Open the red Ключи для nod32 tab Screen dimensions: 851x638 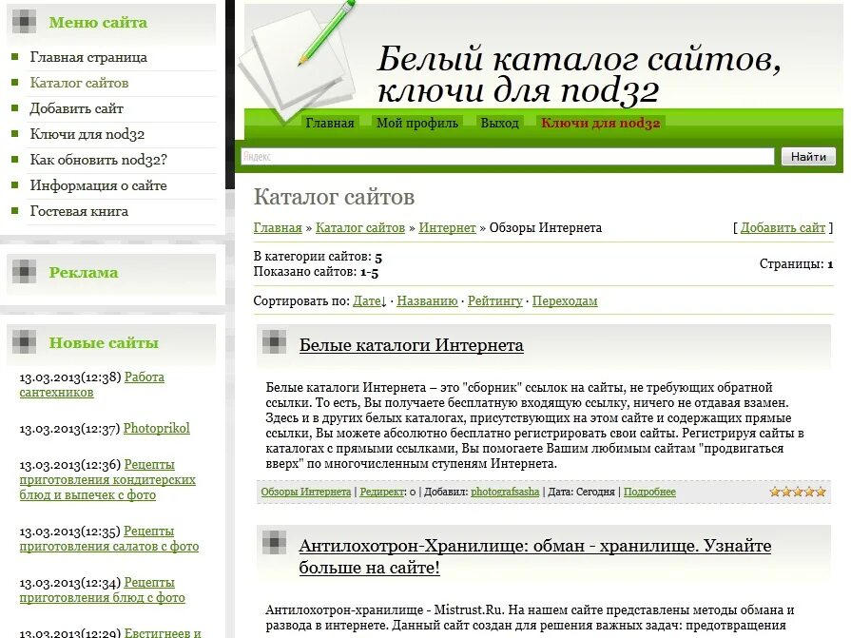(600, 124)
